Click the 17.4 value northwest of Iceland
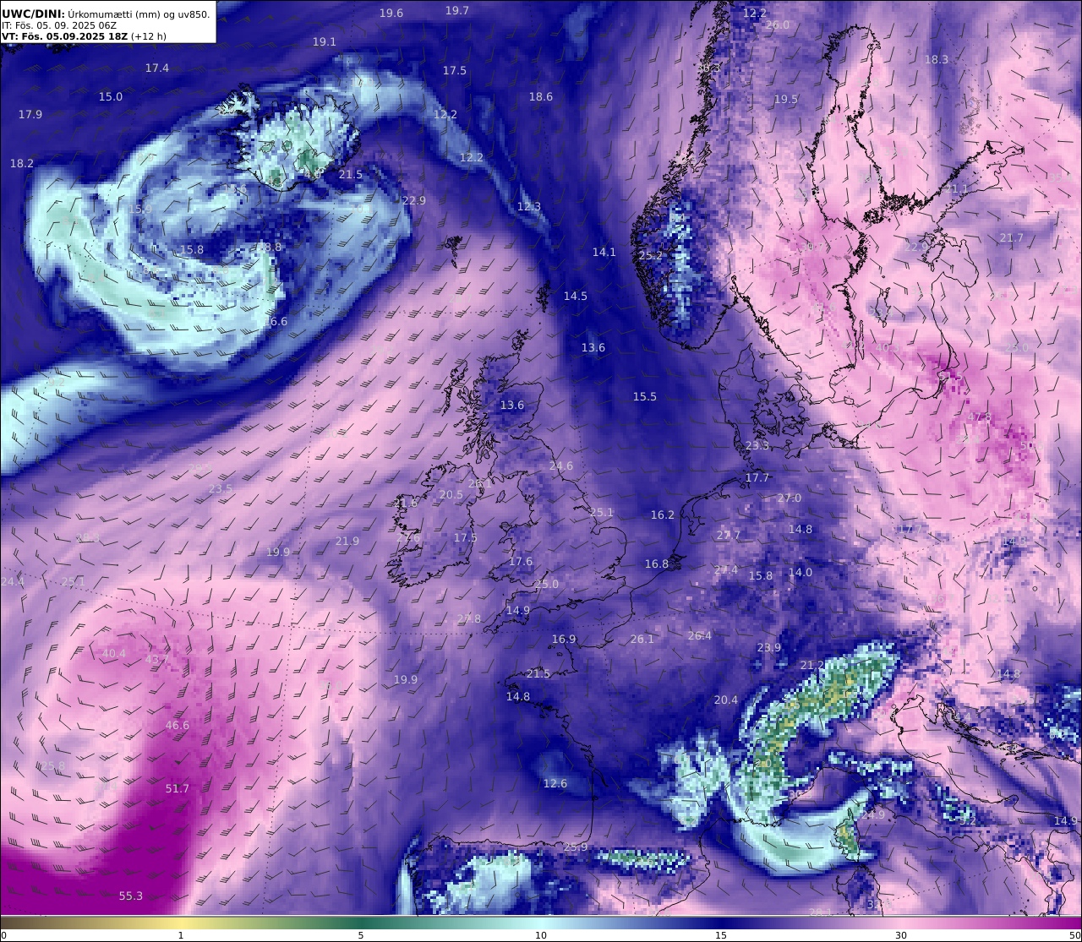This screenshot has width=1082, height=942. point(156,68)
